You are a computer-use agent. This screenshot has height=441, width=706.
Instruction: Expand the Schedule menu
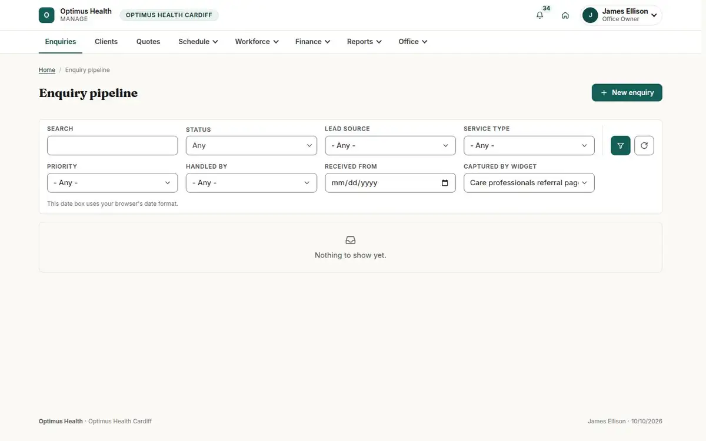click(198, 42)
